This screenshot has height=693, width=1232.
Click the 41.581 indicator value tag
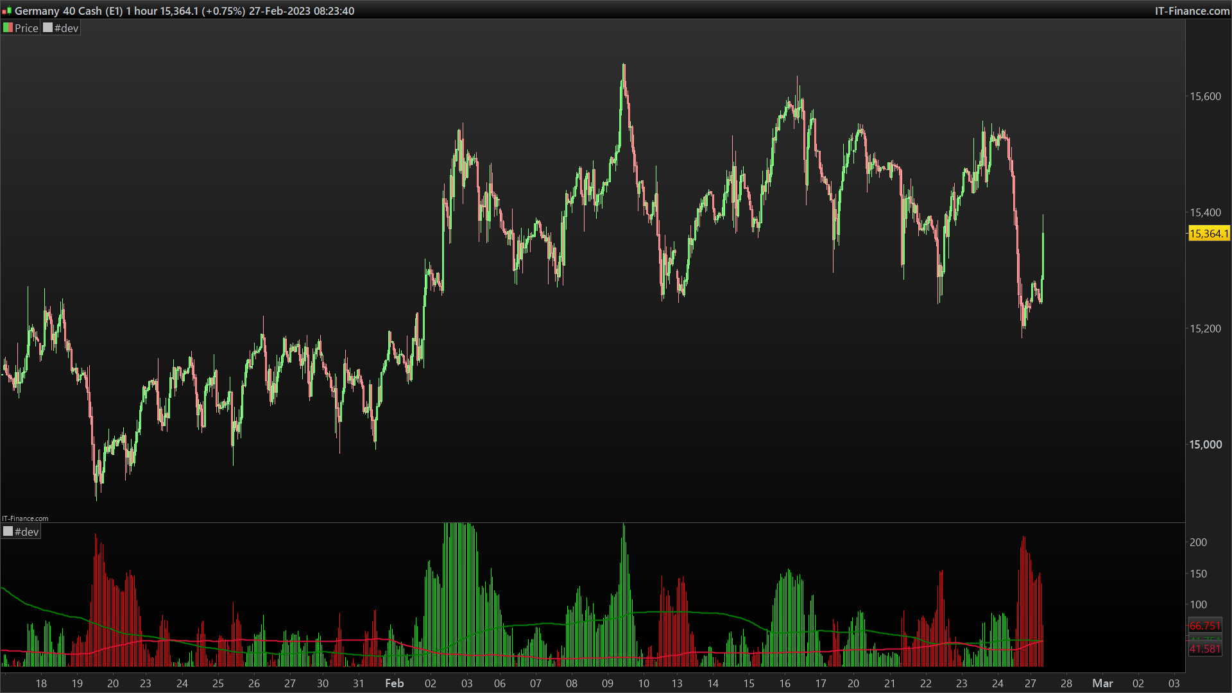click(1205, 649)
